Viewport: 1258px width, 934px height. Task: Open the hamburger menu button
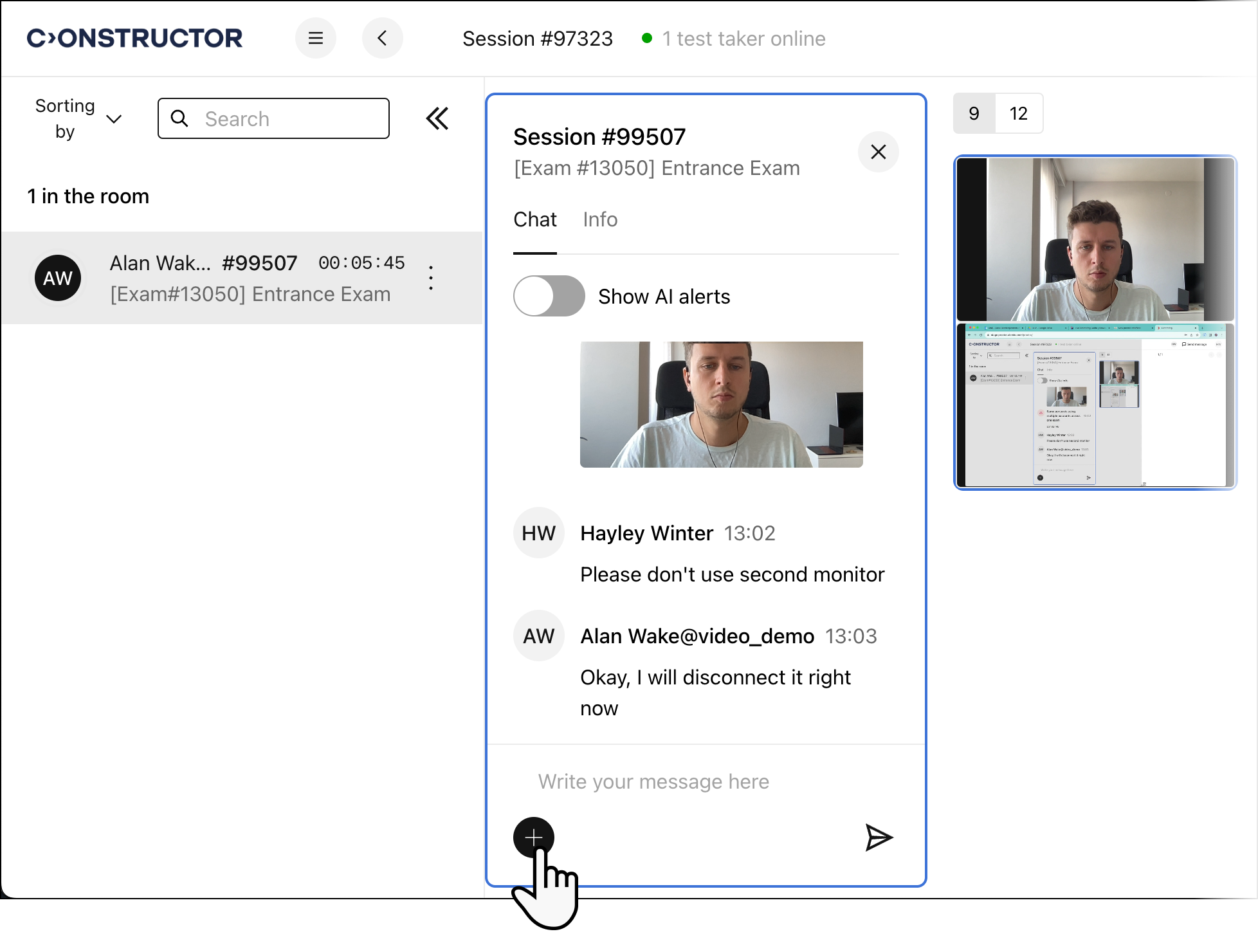tap(315, 39)
